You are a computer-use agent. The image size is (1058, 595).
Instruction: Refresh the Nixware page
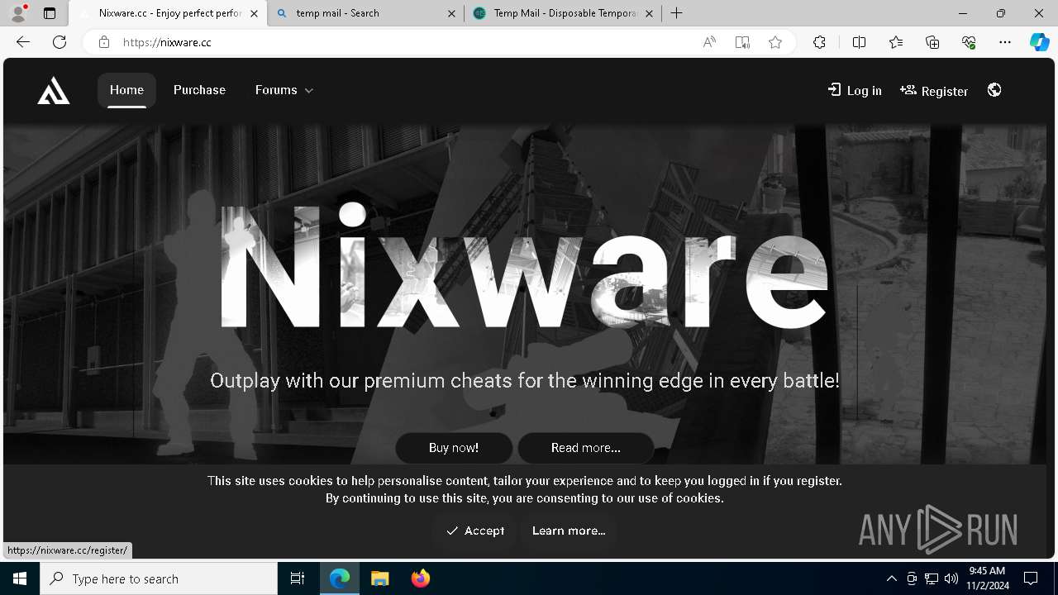[x=60, y=42]
